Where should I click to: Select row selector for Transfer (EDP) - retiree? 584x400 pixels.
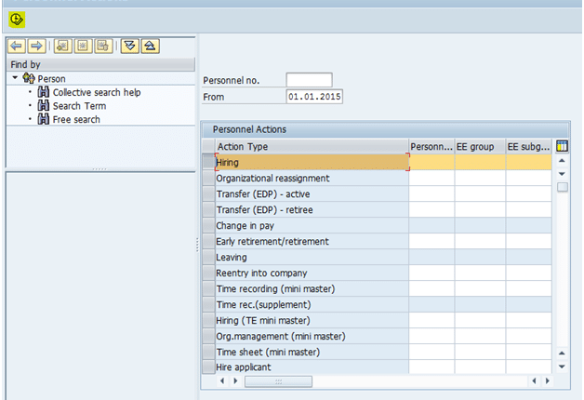tap(208, 209)
